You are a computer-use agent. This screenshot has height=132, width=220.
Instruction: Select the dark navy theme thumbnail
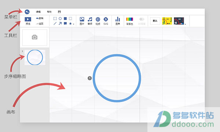pyautogui.click(x=179, y=21)
